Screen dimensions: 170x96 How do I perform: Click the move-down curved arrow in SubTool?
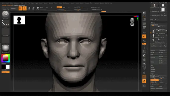tap(165, 46)
